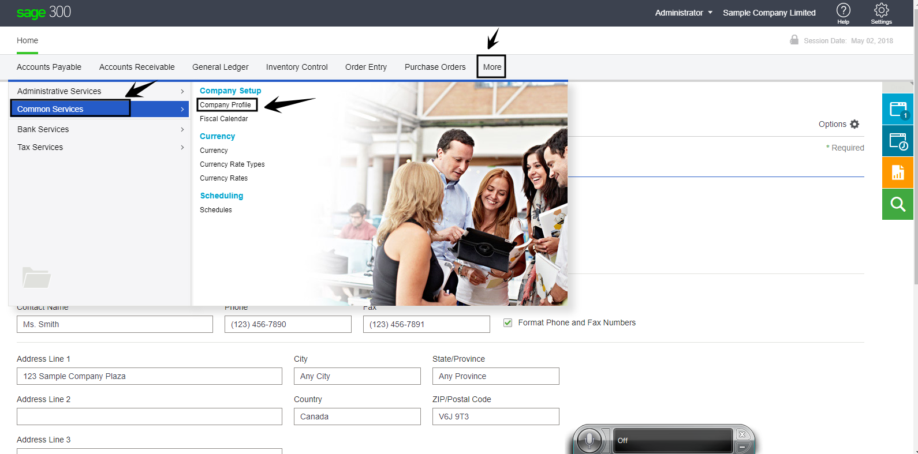Viewport: 918px width, 454px height.
Task: Click the open windows manager icon
Action: [x=898, y=109]
